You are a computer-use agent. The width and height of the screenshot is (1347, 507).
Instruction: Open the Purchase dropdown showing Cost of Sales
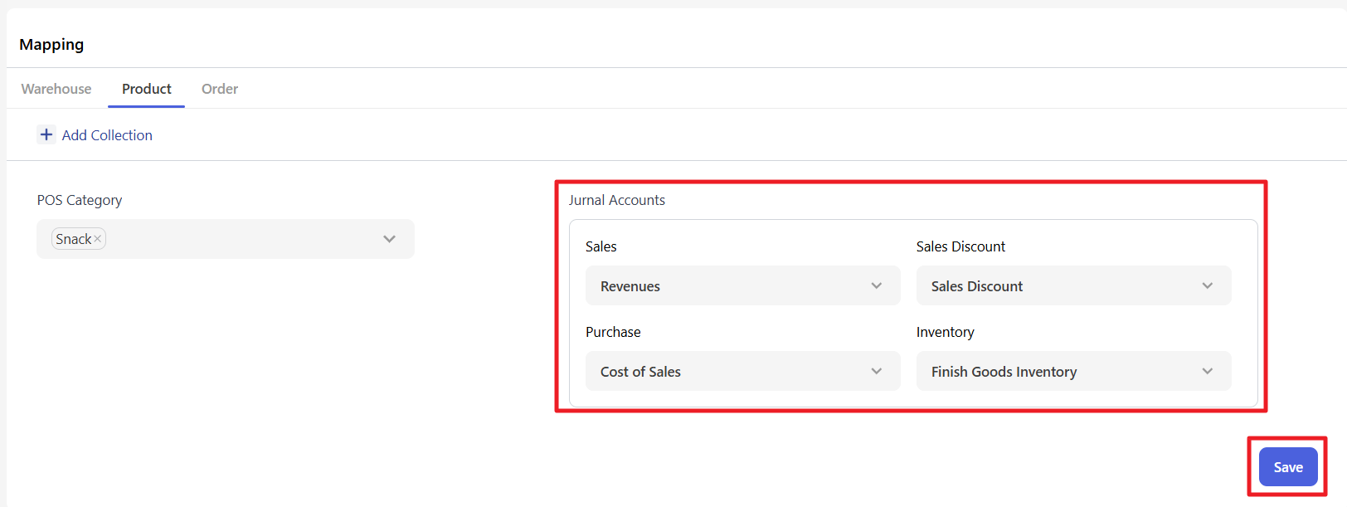point(730,371)
